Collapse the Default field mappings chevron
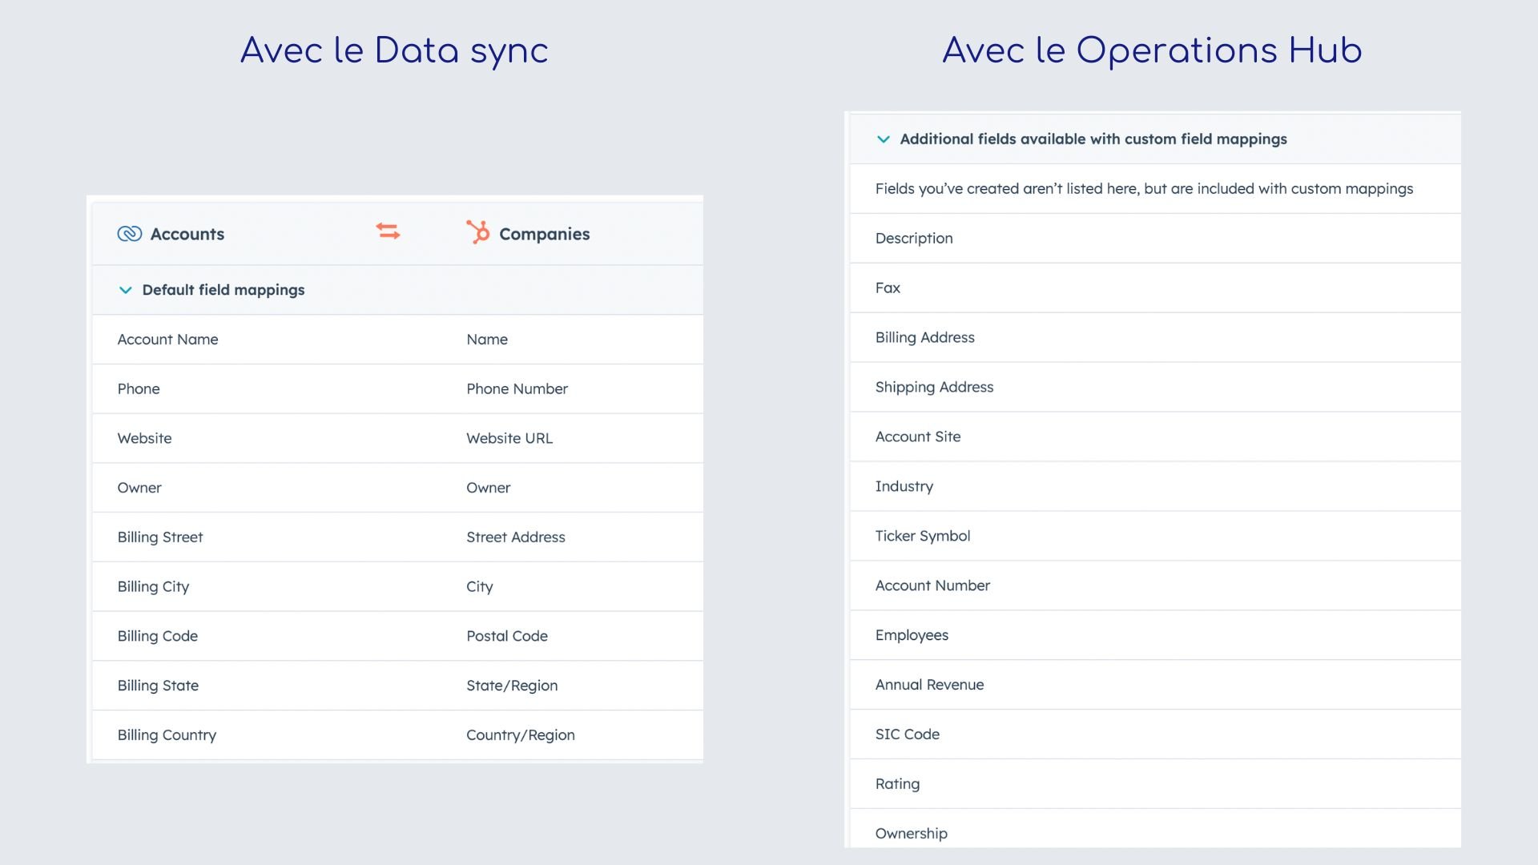This screenshot has height=865, width=1538. click(125, 290)
